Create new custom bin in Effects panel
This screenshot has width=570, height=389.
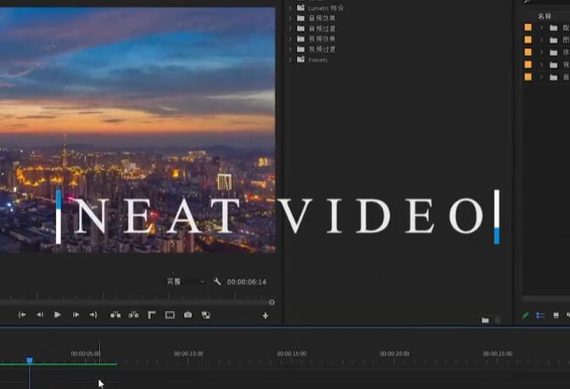pos(485,320)
